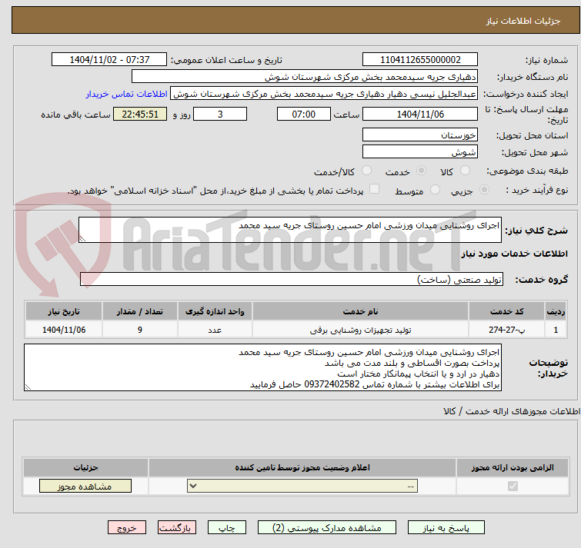
Task: Click the quantity cell 9
Action: tap(140, 329)
